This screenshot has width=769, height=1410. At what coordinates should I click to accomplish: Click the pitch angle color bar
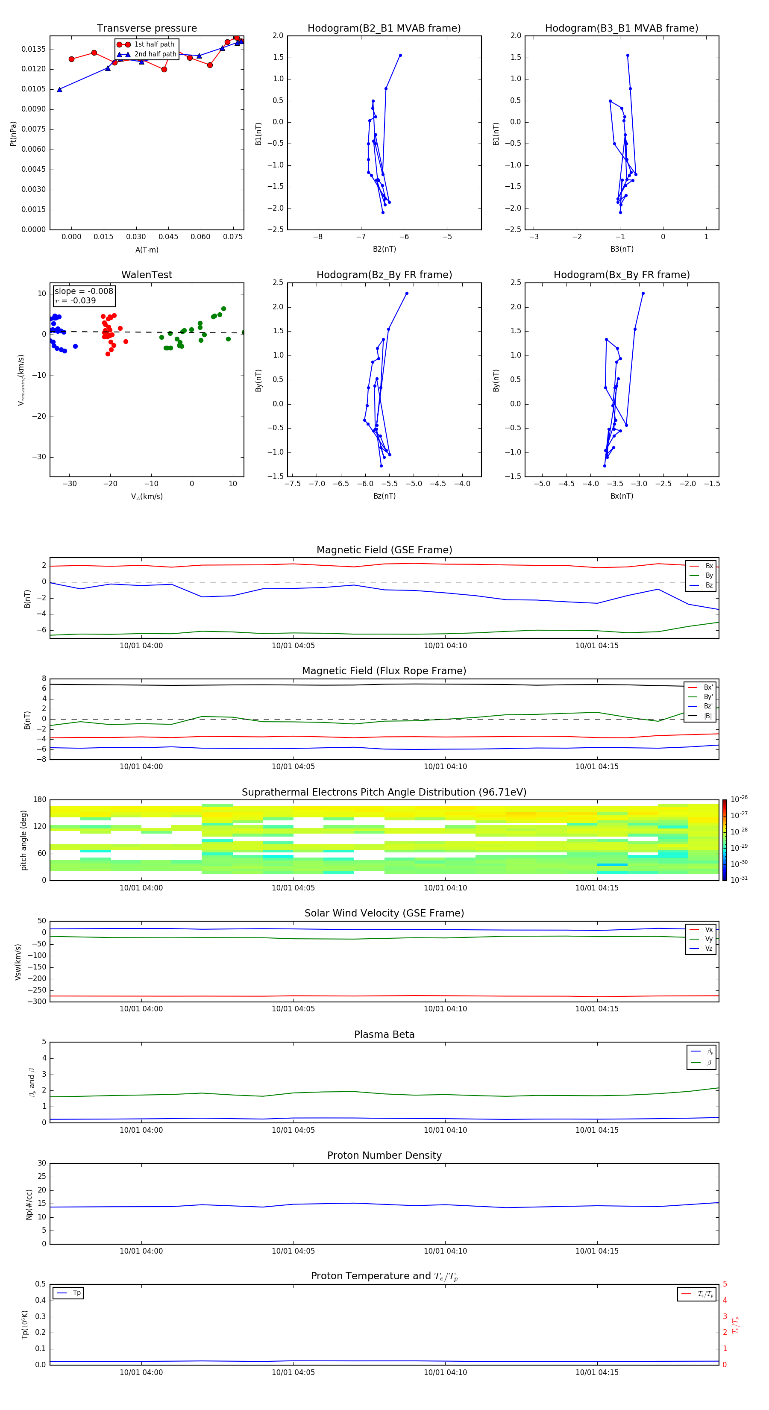[725, 840]
